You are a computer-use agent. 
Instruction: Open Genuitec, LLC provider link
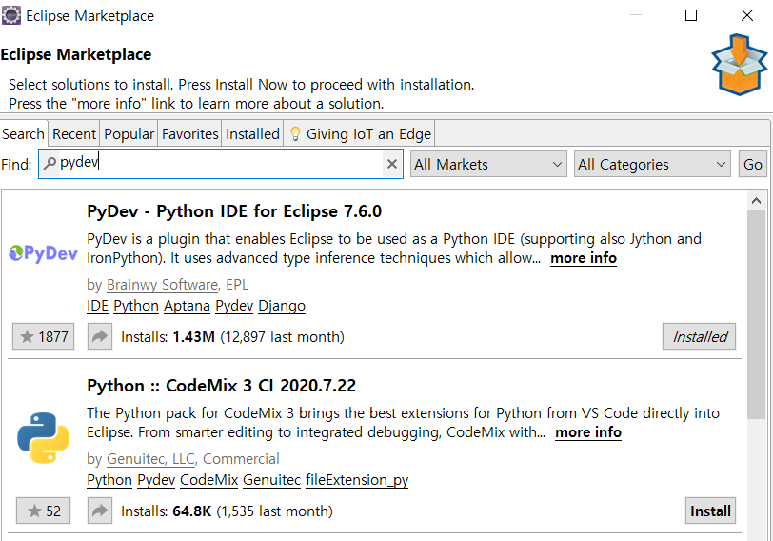tap(150, 459)
